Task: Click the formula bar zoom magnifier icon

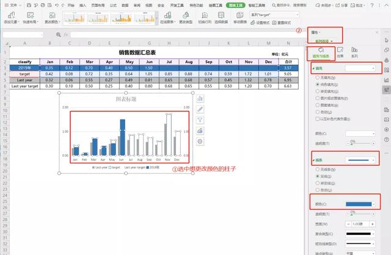Action: (59, 35)
